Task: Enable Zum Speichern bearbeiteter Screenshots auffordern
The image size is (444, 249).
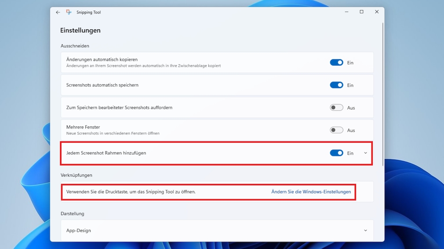Action: point(336,107)
